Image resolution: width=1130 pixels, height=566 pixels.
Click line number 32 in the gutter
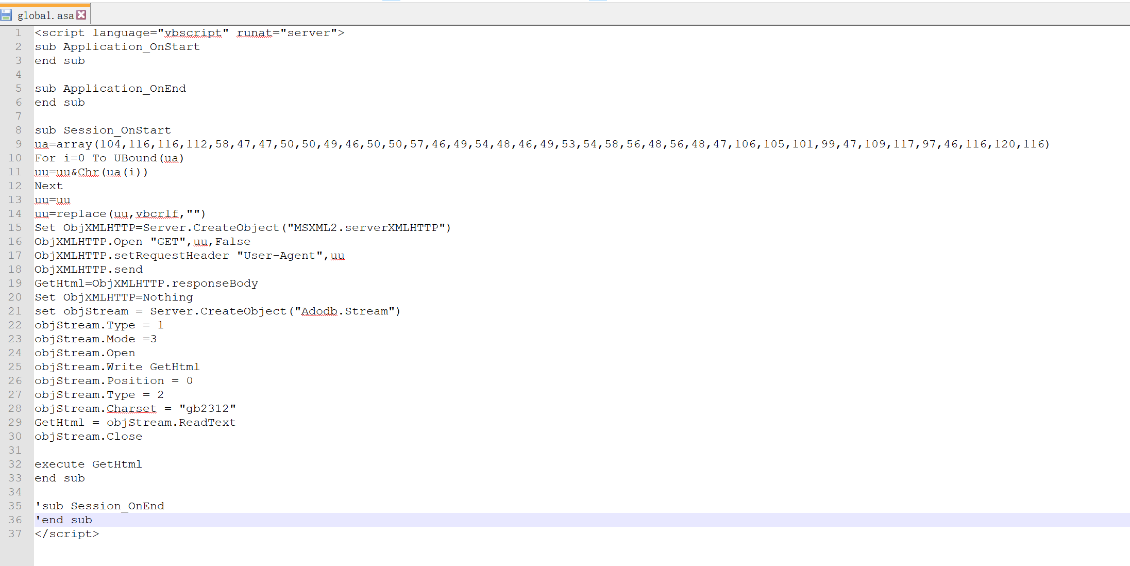coord(15,464)
